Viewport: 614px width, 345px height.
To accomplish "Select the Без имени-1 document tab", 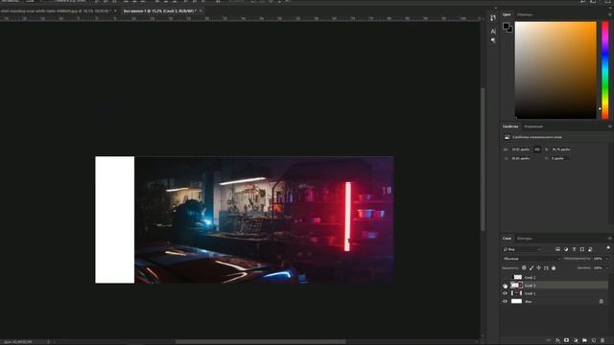I will 160,11.
